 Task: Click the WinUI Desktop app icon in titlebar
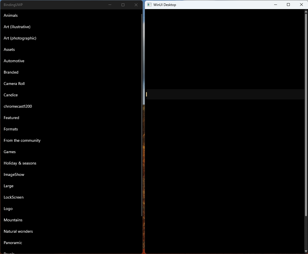click(x=149, y=5)
